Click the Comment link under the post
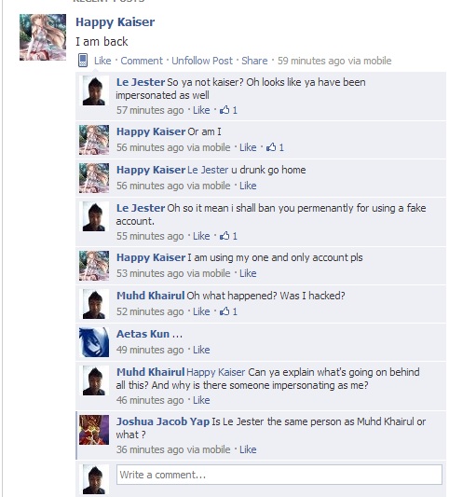This screenshot has width=449, height=497. (x=142, y=61)
